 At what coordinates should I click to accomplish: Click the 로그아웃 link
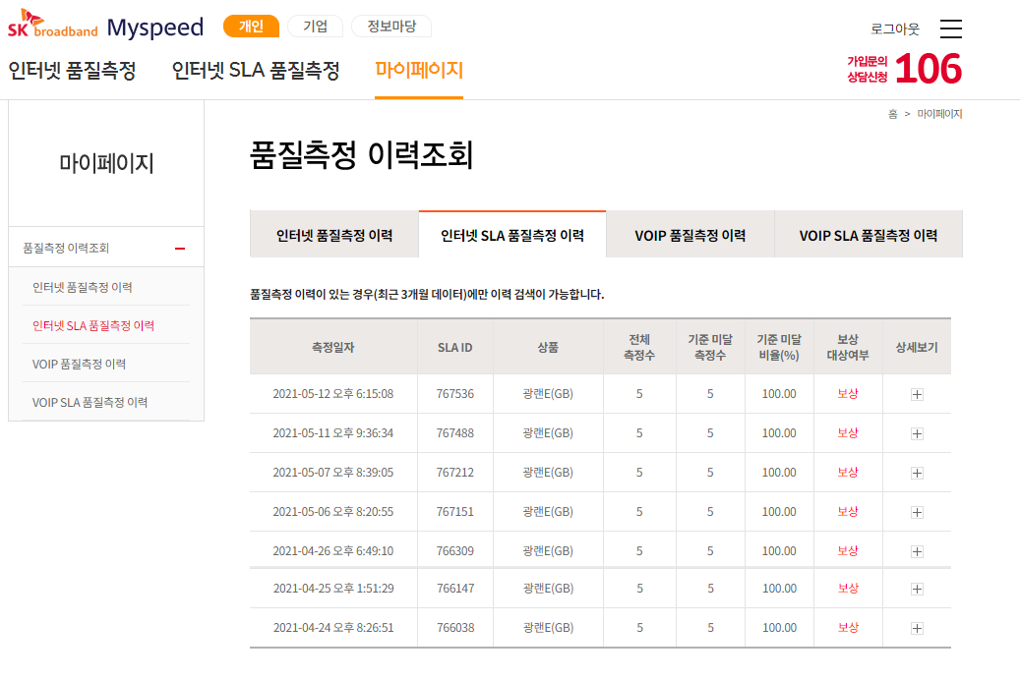(x=895, y=29)
